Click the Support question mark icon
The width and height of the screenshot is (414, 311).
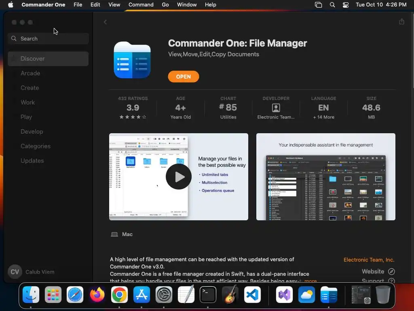pyautogui.click(x=391, y=281)
